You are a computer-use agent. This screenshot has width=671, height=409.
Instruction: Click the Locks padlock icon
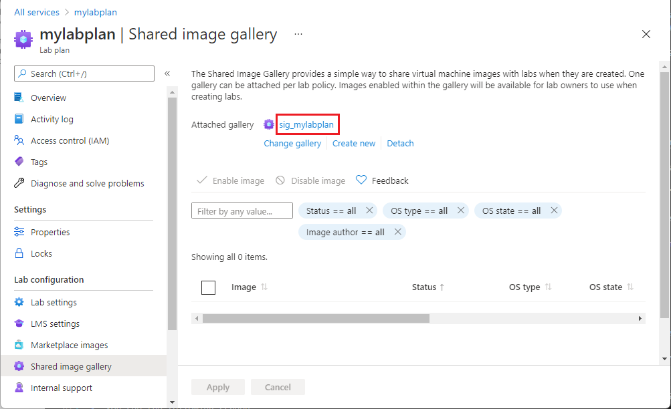point(19,253)
